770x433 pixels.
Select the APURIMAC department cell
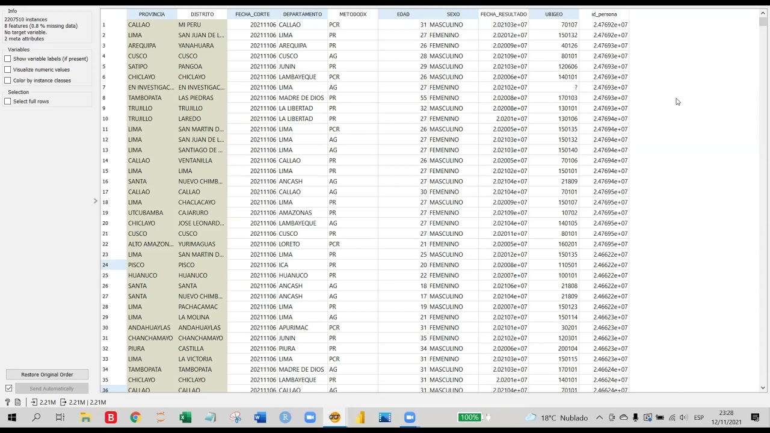click(x=303, y=328)
